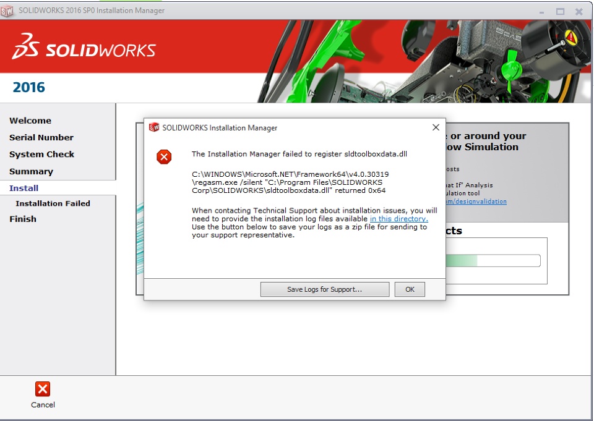
Task: Select the Installation Failed sub-step
Action: pos(53,203)
